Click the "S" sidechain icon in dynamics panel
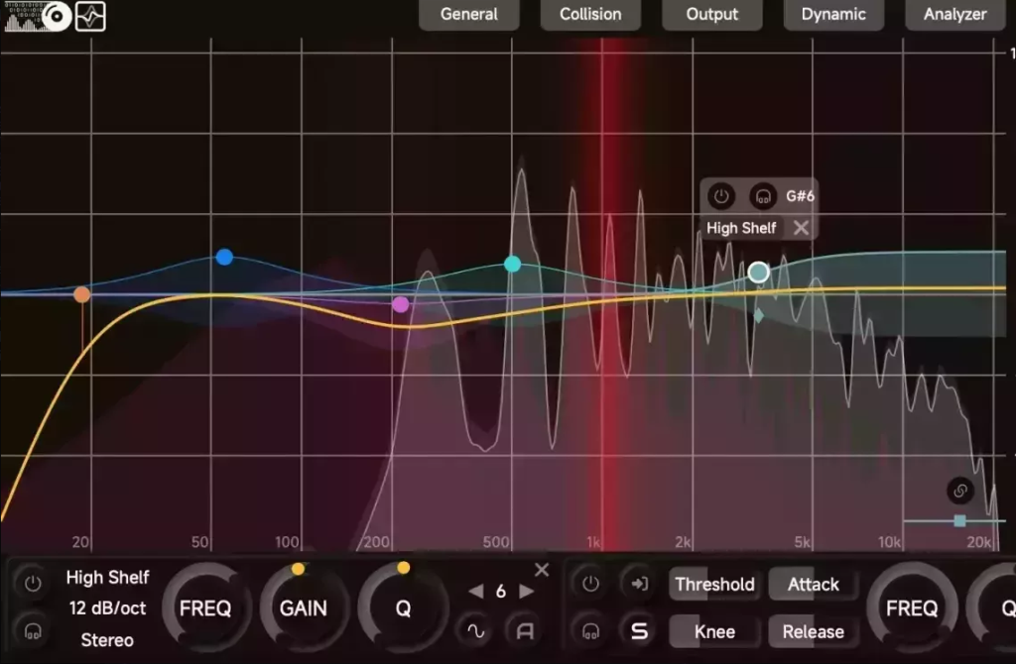This screenshot has height=664, width=1016. (x=639, y=631)
